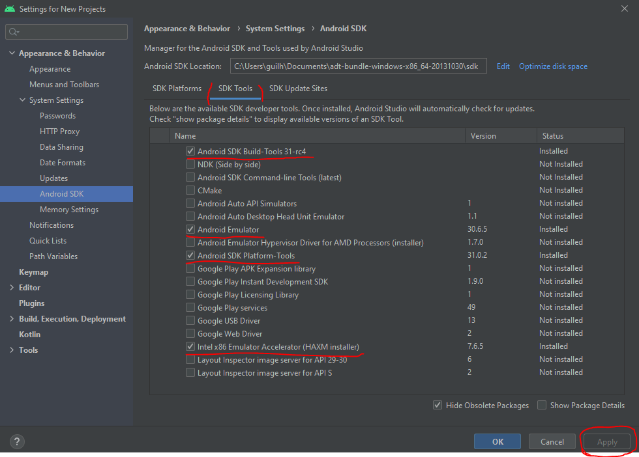Select Plugins settings

coord(31,303)
